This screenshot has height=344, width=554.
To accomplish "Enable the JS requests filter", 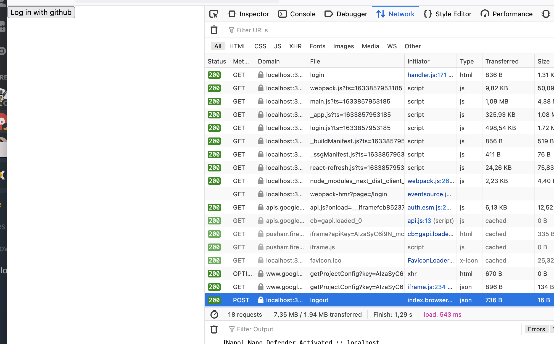I will click(278, 46).
